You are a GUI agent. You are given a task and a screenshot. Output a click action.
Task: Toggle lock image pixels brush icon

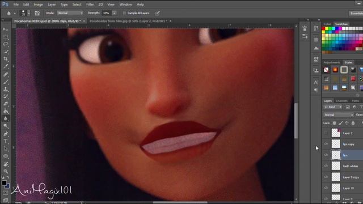340,123
